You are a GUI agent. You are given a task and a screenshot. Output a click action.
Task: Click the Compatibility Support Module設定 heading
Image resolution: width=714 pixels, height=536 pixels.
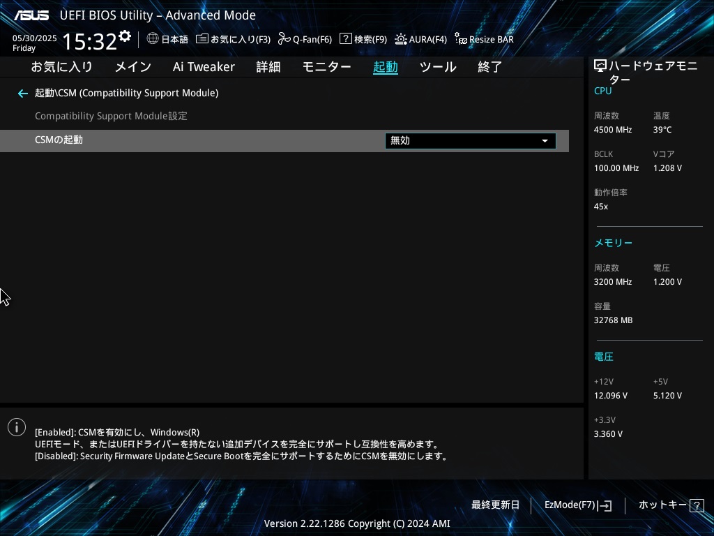(x=111, y=116)
